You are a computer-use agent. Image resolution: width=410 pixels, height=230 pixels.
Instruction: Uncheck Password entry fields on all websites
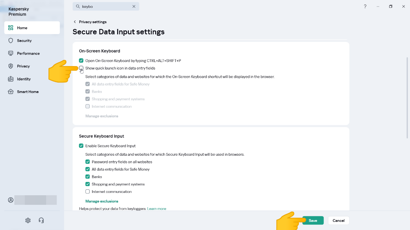[x=87, y=162]
